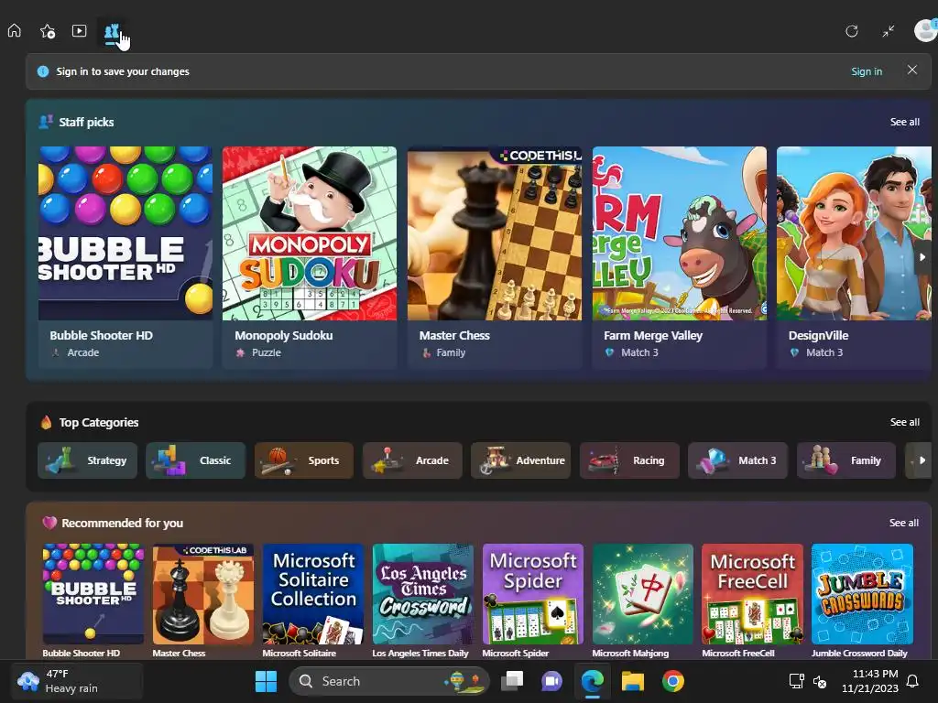Open the Farm Merge Valley game card
The height and width of the screenshot is (703, 938).
pyautogui.click(x=679, y=257)
